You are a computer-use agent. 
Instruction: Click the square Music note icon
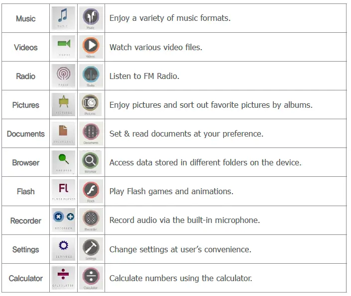tap(63, 18)
